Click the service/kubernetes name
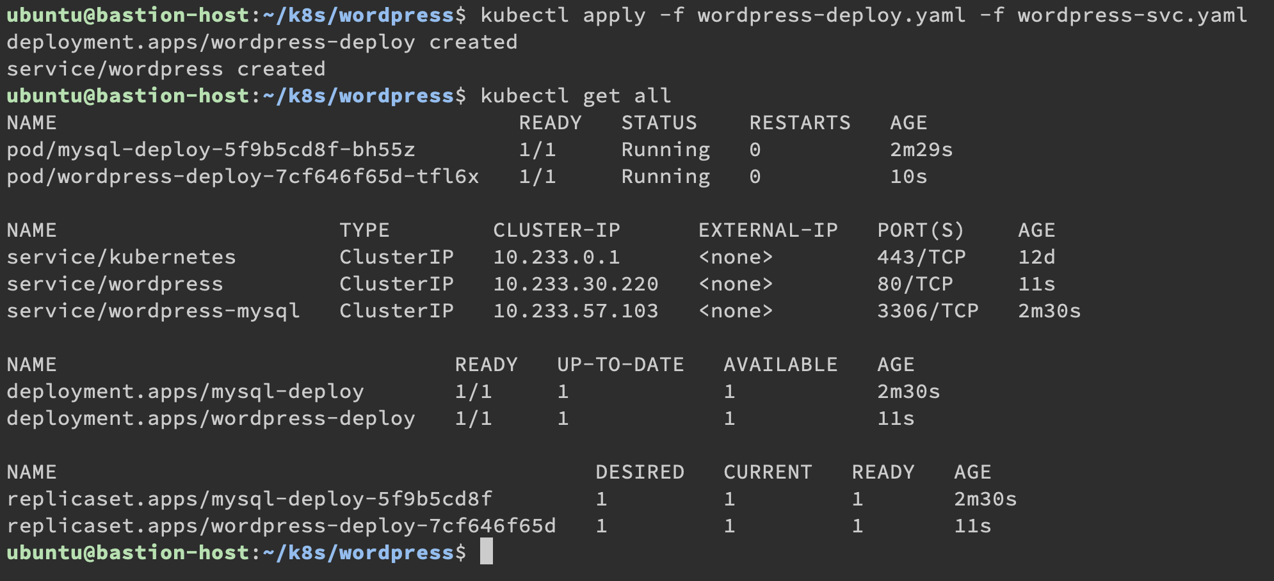Image resolution: width=1274 pixels, height=581 pixels. click(121, 257)
